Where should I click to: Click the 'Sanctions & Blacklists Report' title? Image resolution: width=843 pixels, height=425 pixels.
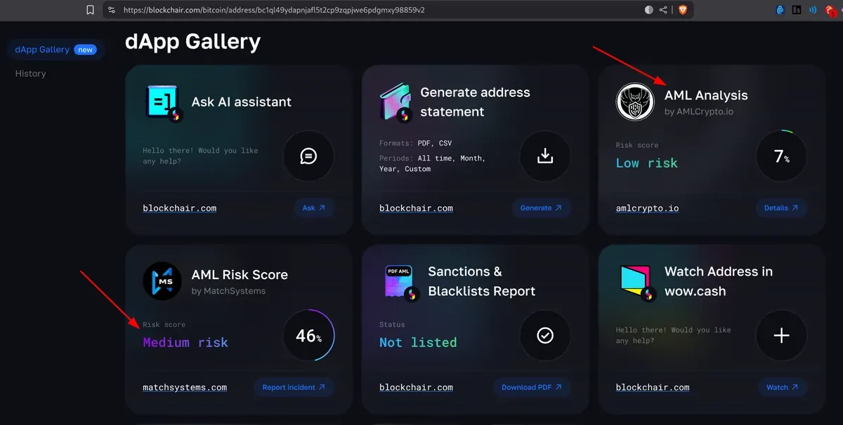482,281
